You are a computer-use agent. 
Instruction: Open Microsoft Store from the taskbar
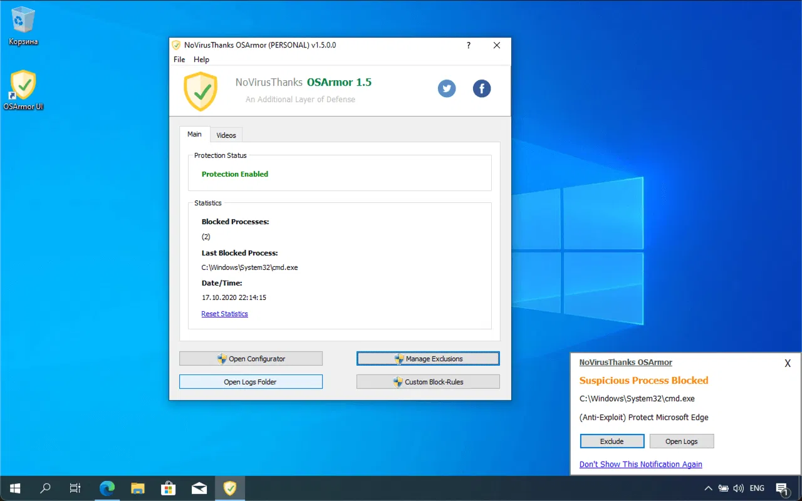[x=169, y=488]
